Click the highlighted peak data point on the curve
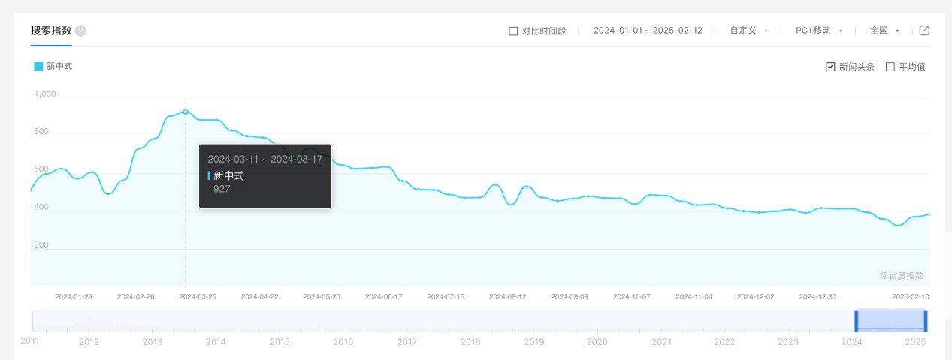This screenshot has width=952, height=360. tap(186, 112)
